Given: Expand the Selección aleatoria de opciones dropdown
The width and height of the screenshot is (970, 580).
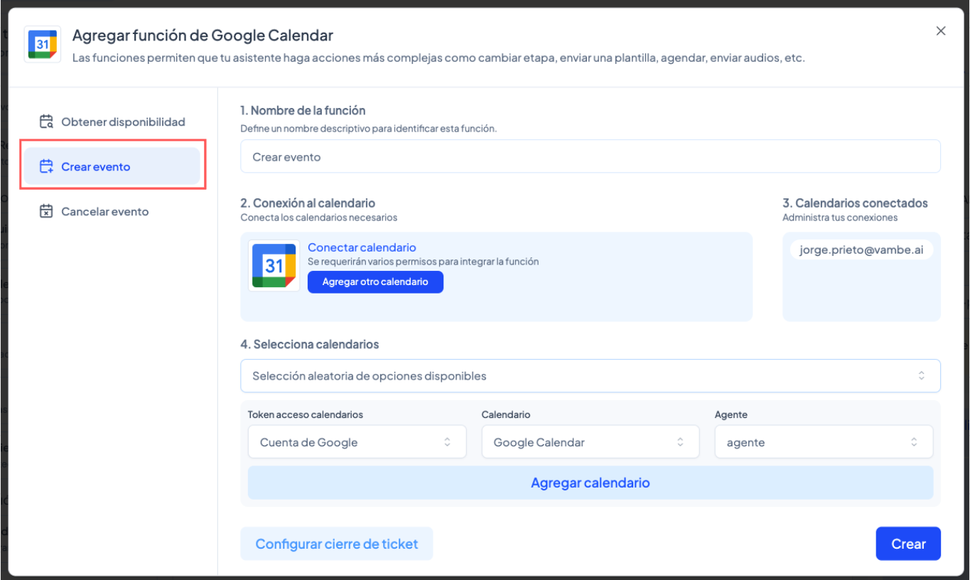Looking at the screenshot, I should (x=590, y=376).
